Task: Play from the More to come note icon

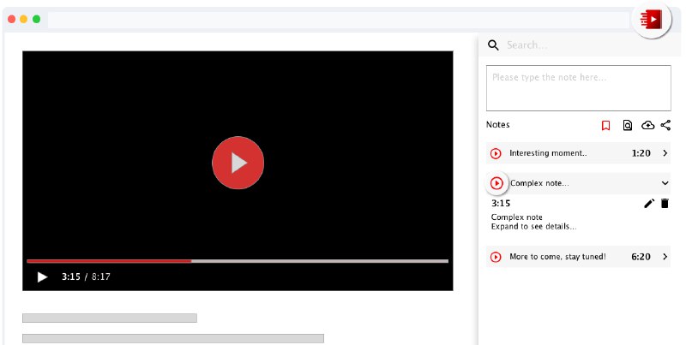Action: (x=496, y=257)
